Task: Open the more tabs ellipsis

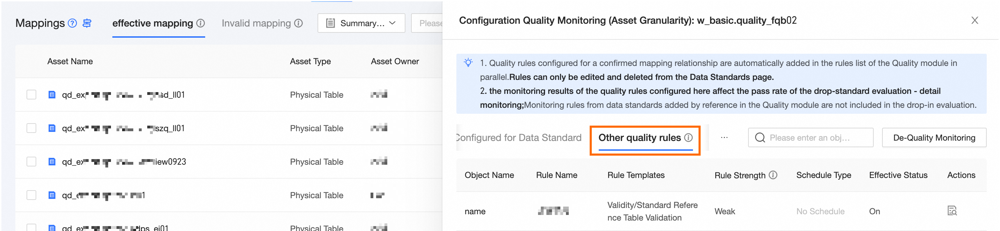Action: point(724,137)
